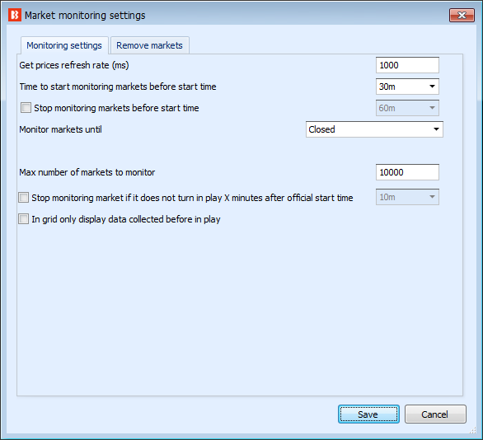Close the Market monitoring settings dialog

pos(462,16)
